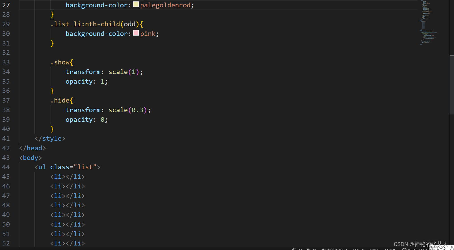Click the '<li></li>' on line 46
The width and height of the screenshot is (454, 250).
point(68,186)
